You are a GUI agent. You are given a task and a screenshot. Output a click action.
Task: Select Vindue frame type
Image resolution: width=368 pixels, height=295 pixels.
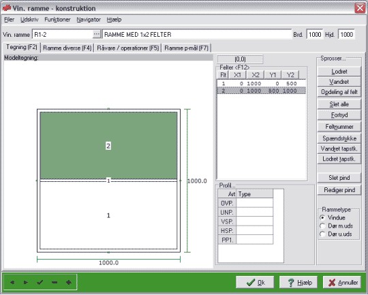[x=322, y=217]
